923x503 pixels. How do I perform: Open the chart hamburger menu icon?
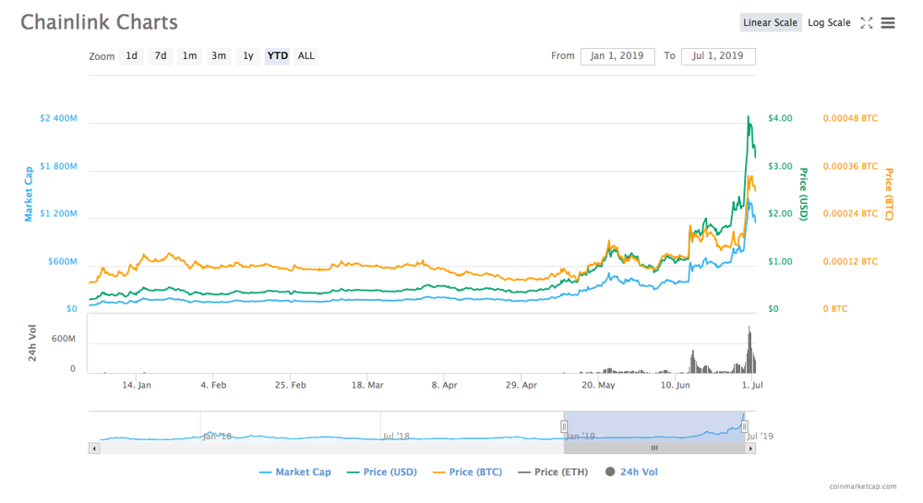[888, 23]
